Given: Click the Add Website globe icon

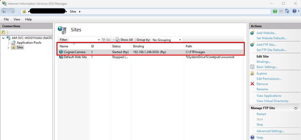Looking at the screenshot, I should (252, 33).
